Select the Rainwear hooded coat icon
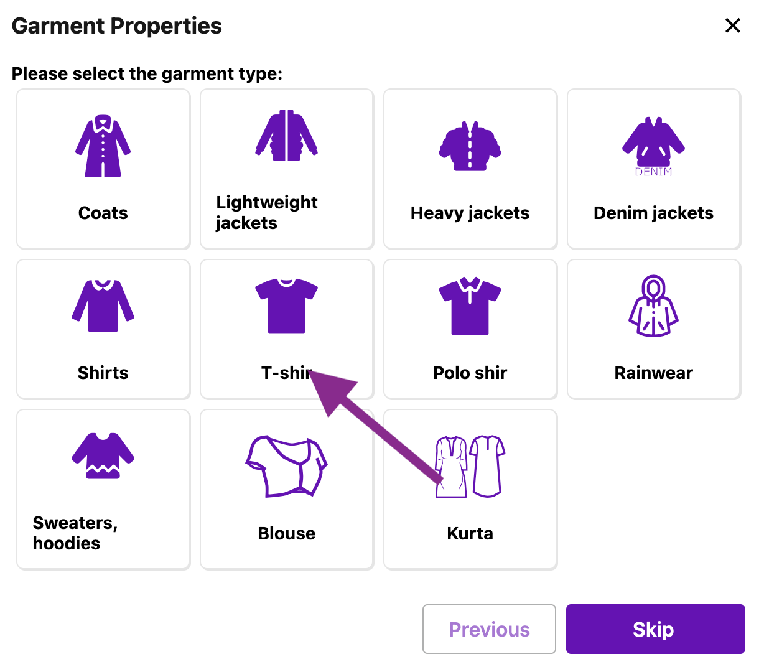 (653, 306)
